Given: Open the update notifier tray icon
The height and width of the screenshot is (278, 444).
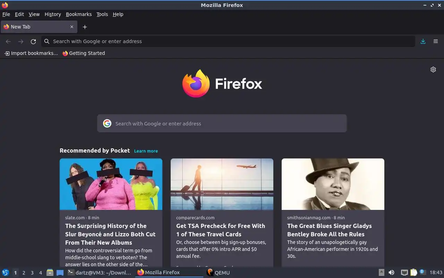Looking at the screenshot, I should tap(422, 272).
